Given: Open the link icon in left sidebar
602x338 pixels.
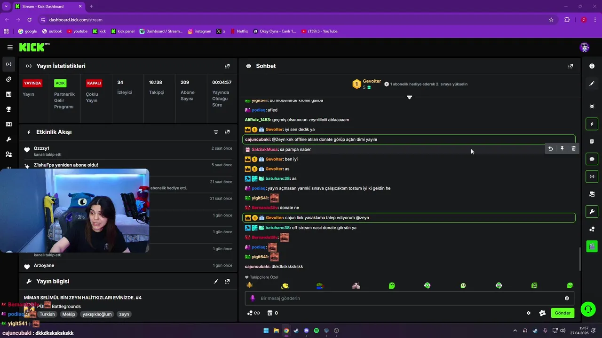Looking at the screenshot, I should (x=8, y=79).
